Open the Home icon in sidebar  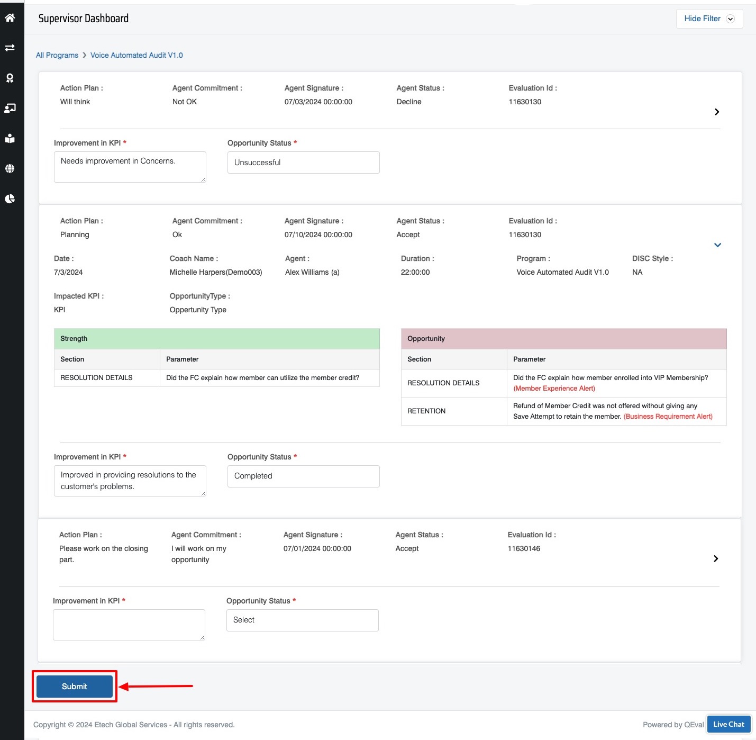click(10, 18)
